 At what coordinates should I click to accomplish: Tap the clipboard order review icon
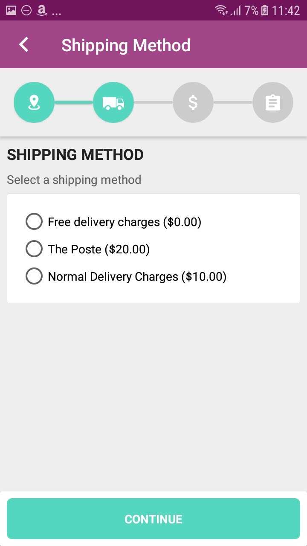[273, 102]
